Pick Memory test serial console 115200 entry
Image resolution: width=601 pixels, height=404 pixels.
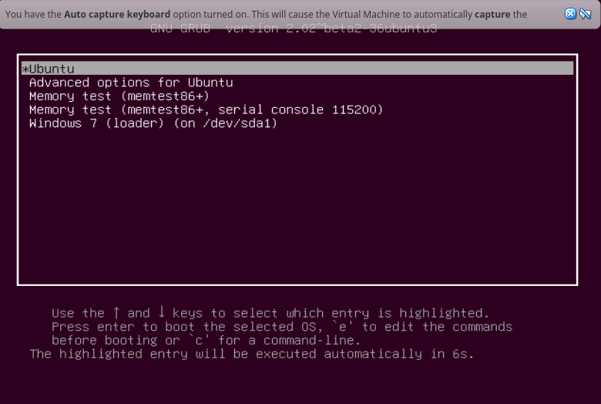206,109
